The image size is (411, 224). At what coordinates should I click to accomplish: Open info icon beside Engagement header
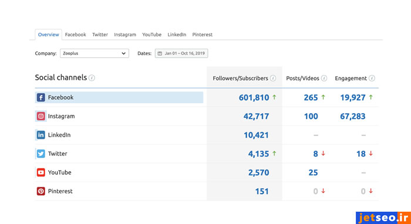click(372, 78)
